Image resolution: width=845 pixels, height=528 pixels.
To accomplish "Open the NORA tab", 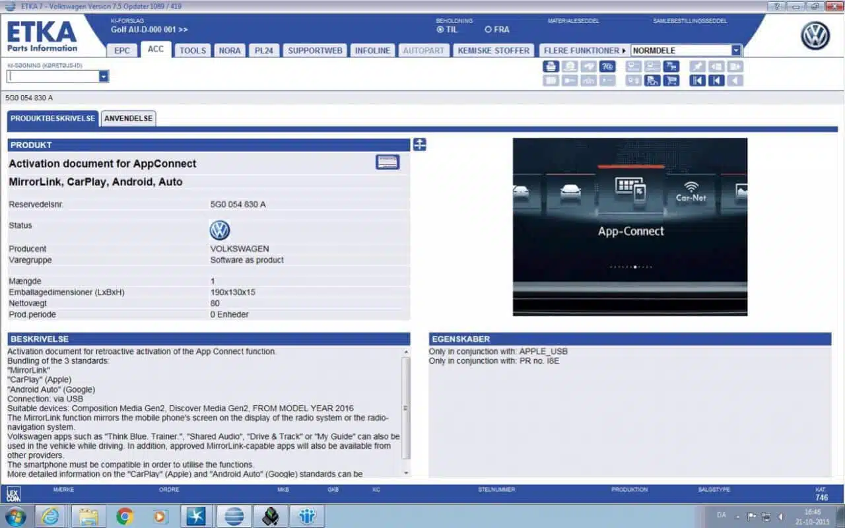I will click(x=230, y=50).
